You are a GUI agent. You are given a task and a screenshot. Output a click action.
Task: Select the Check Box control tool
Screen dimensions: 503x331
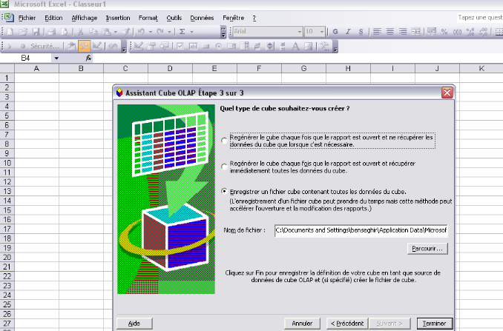pyautogui.click(x=180, y=47)
